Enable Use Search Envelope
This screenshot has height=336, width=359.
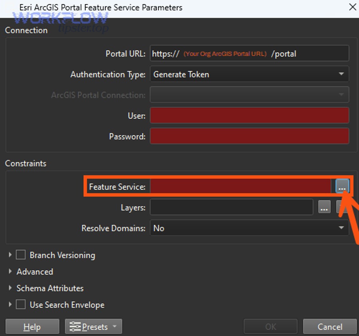coord(20,305)
